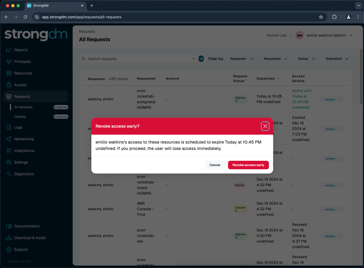Submit search with the arrow button
This screenshot has height=268, width=364.
click(201, 59)
